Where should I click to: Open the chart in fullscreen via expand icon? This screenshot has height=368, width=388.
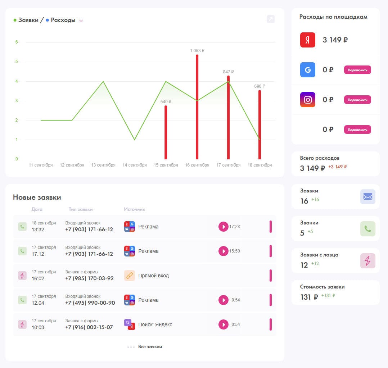tap(270, 19)
